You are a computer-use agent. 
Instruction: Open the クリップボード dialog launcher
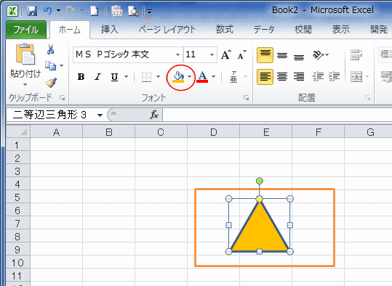tap(62, 98)
